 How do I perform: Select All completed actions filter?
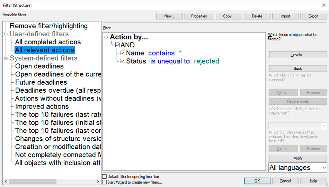[48, 42]
